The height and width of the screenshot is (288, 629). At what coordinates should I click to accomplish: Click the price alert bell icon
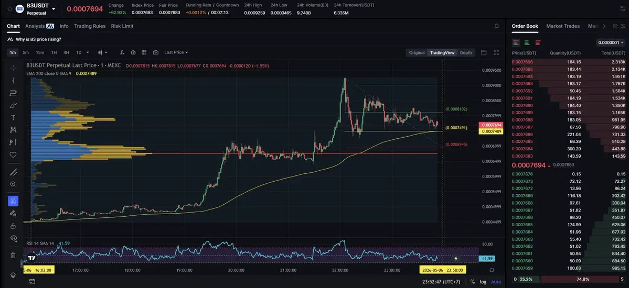click(x=497, y=26)
